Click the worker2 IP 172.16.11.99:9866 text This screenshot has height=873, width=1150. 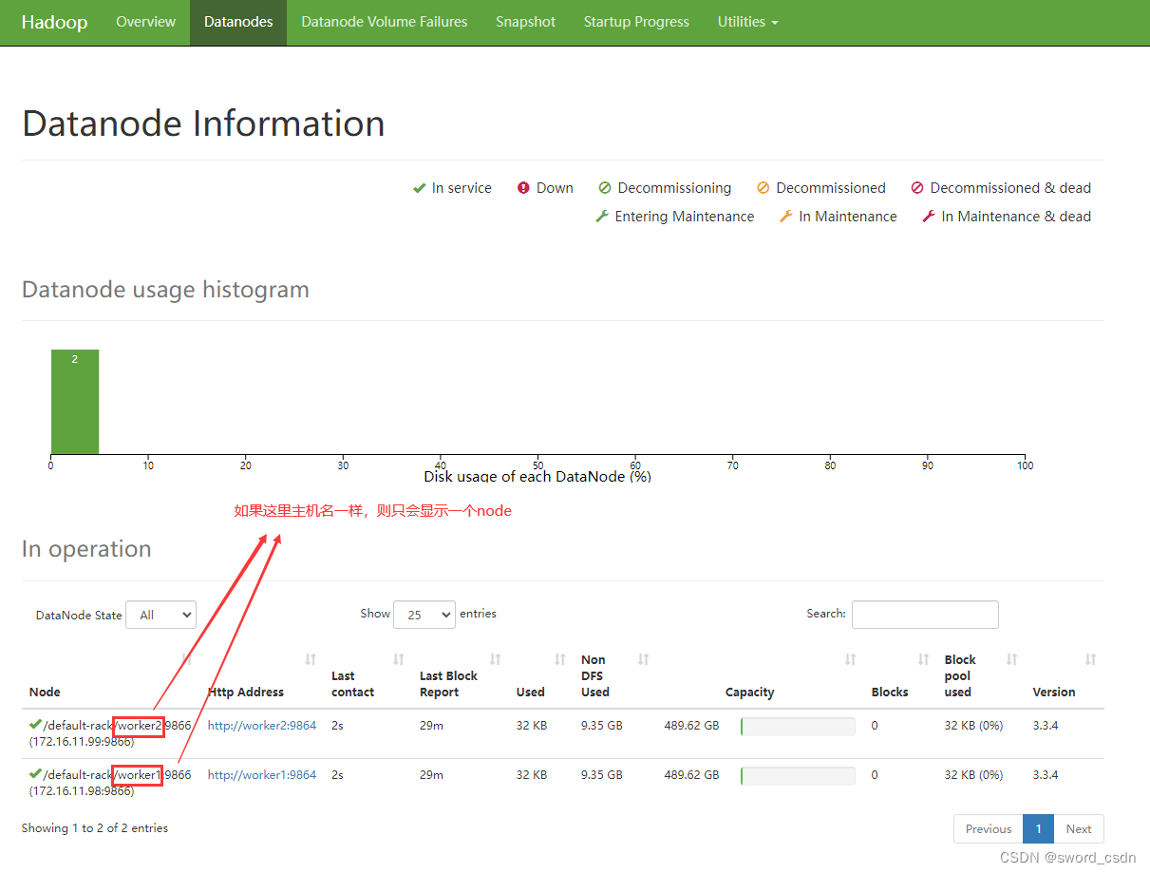point(82,742)
